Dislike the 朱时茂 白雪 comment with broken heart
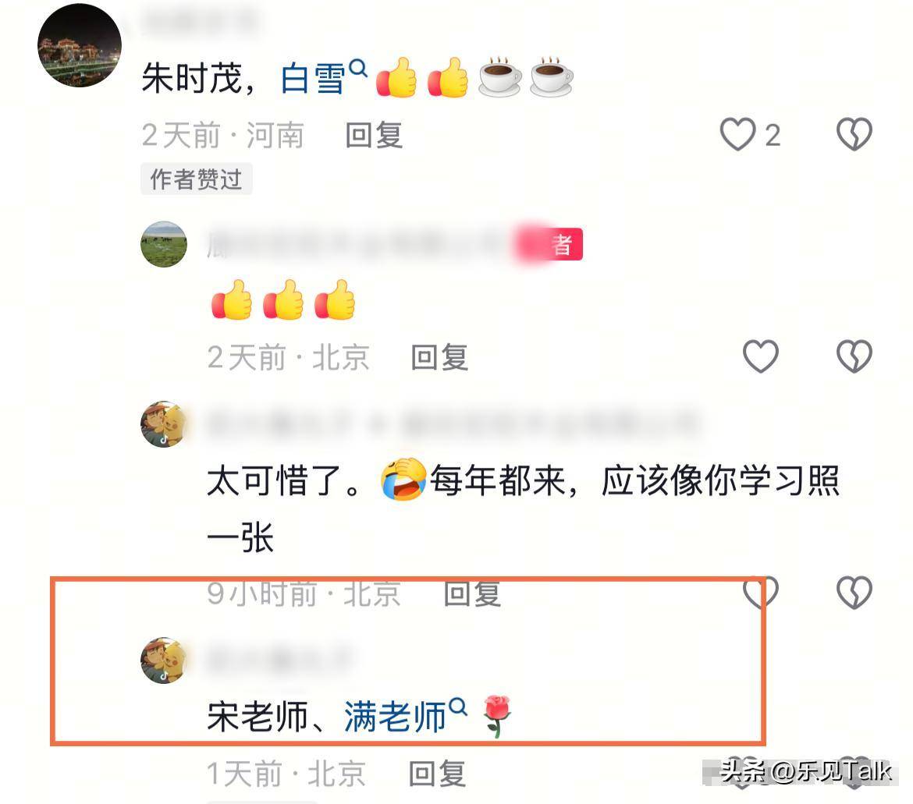Image resolution: width=913 pixels, height=804 pixels. pos(854,134)
